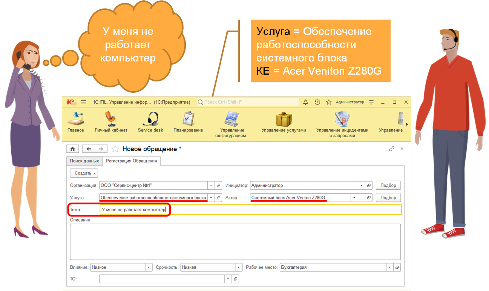Open the Service desk section
The image size is (489, 291).
click(x=150, y=122)
